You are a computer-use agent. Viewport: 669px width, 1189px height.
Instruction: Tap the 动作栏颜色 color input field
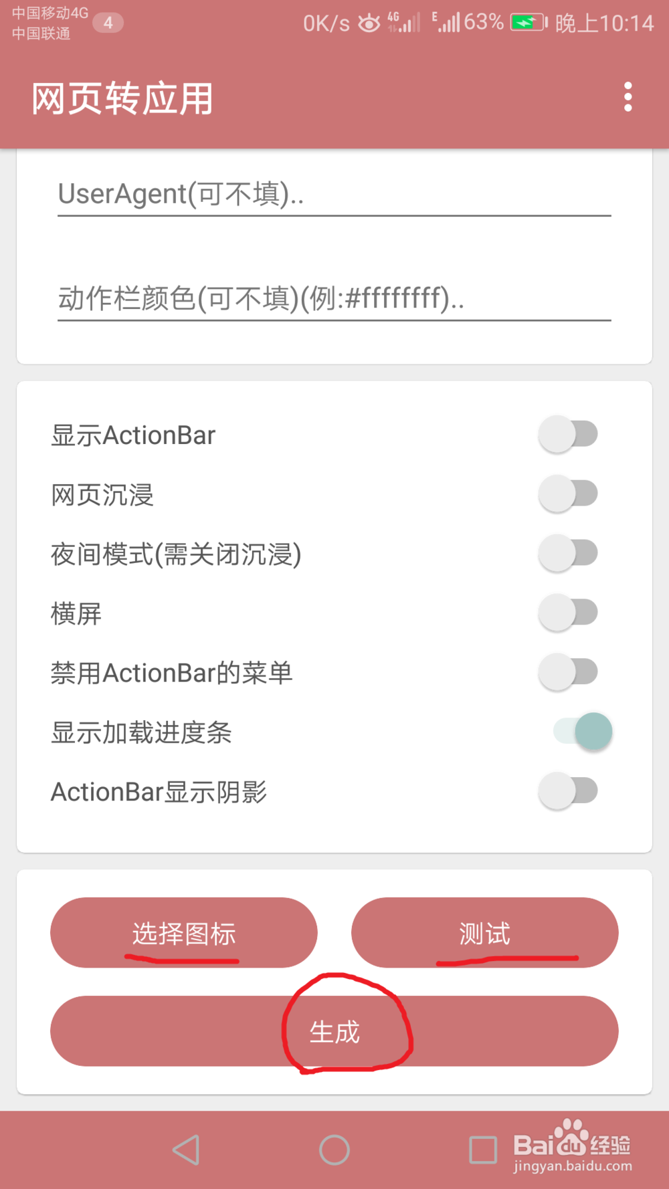tap(334, 298)
